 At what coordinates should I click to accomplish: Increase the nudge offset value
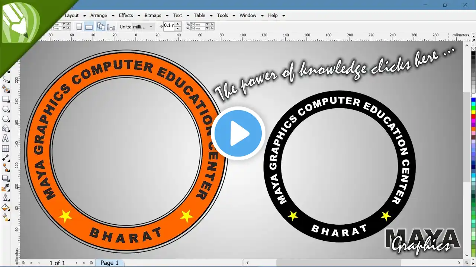pyautogui.click(x=178, y=24)
